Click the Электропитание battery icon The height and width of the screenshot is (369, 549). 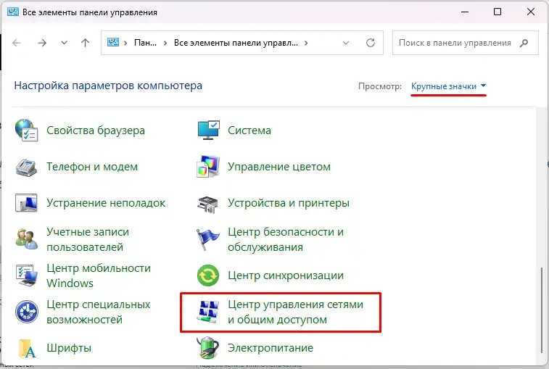[207, 348]
